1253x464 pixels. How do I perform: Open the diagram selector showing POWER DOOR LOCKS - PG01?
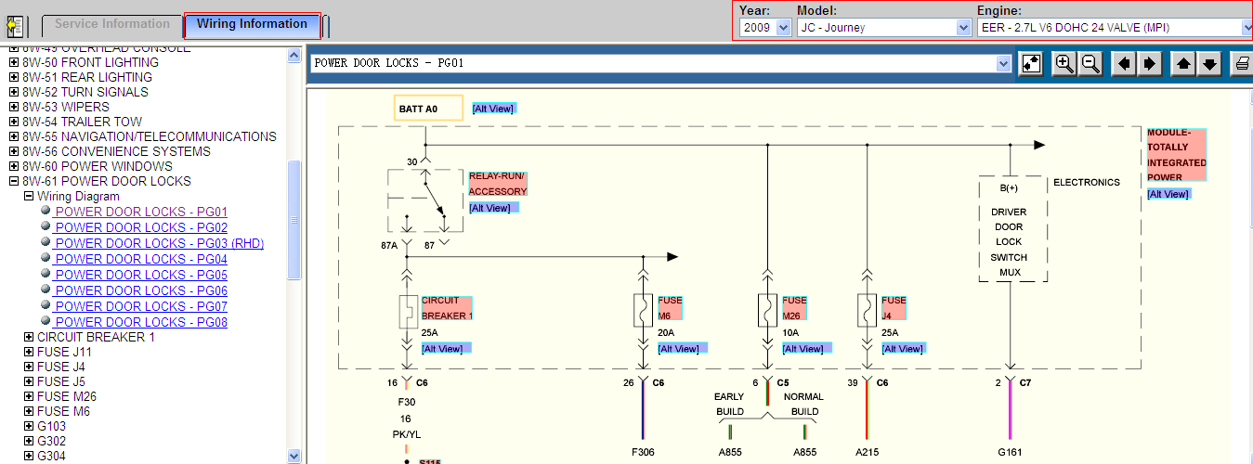(661, 63)
